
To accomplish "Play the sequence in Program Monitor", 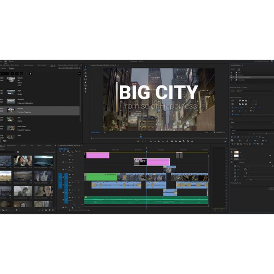I will point(159,141).
